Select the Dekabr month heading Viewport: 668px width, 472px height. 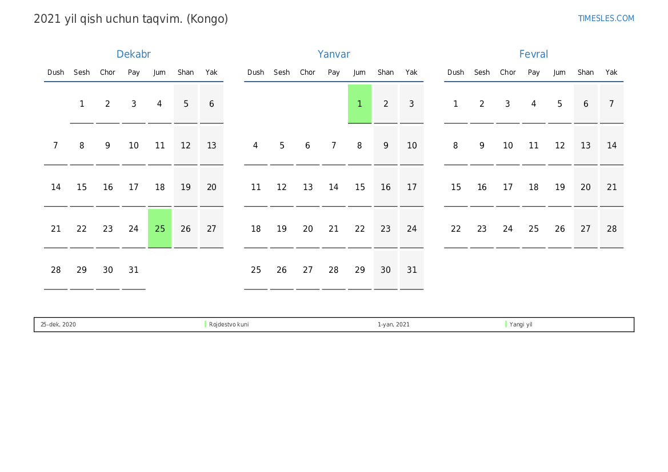pos(133,54)
